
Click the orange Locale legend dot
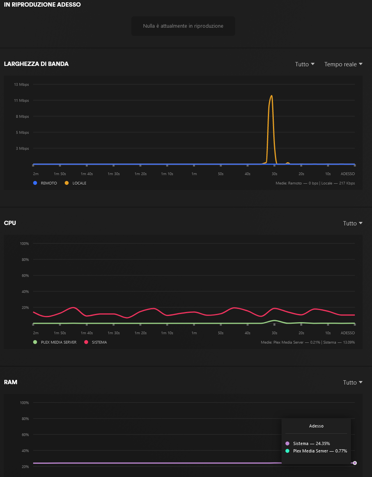[67, 183]
